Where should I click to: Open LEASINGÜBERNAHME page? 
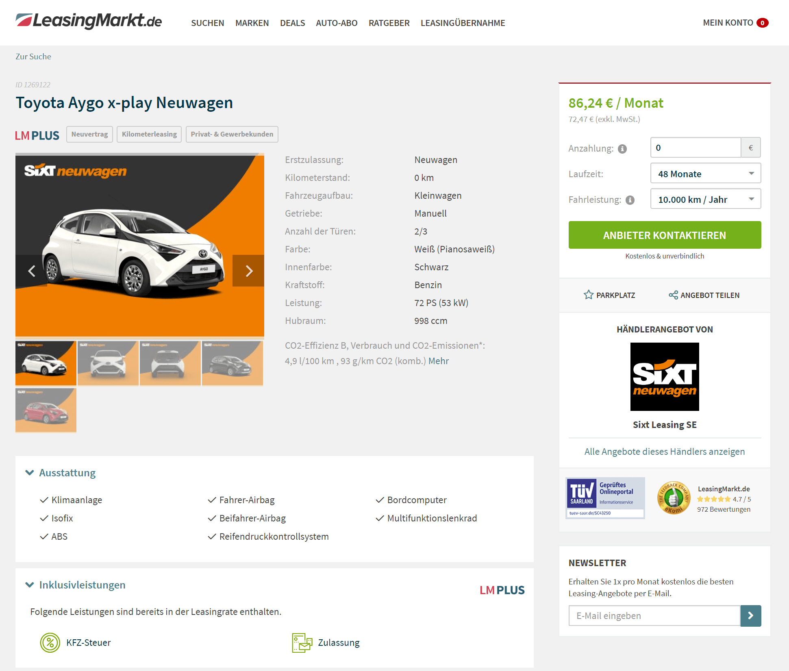(x=463, y=23)
